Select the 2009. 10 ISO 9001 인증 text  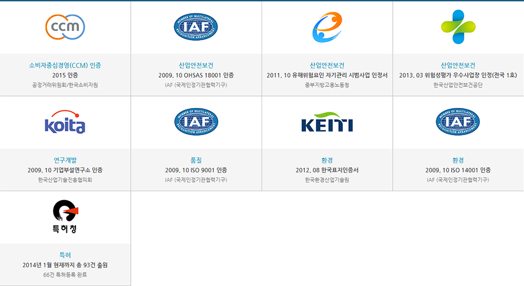pos(196,170)
